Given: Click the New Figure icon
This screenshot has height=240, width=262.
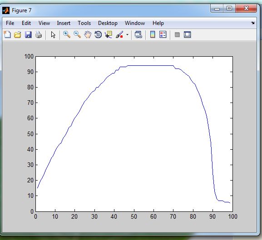Looking at the screenshot, I should [7, 35].
